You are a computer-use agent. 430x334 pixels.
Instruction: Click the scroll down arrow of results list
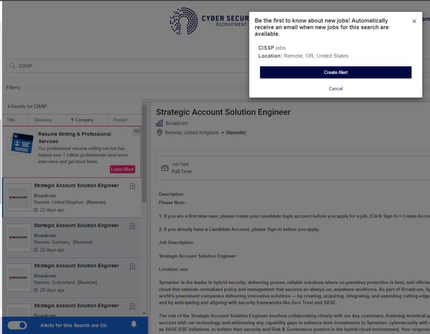click(x=144, y=313)
